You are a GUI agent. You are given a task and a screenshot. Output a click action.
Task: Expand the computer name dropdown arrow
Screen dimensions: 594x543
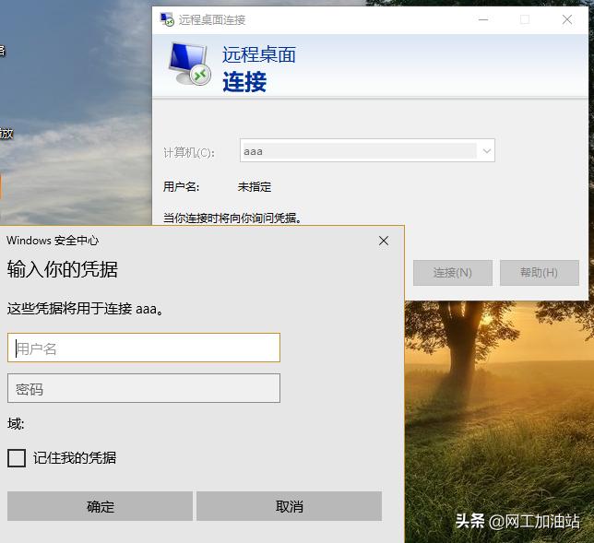point(487,151)
